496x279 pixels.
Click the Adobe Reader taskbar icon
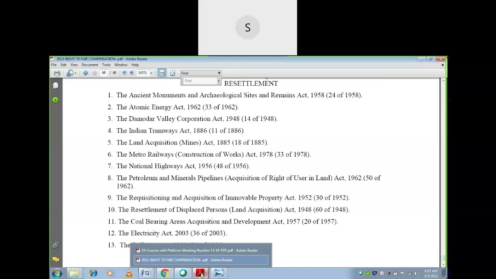200,274
